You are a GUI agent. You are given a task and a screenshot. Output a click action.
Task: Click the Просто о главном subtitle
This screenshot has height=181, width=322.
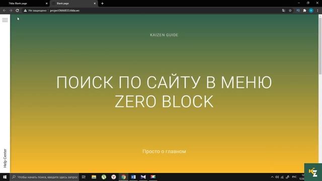click(164, 151)
